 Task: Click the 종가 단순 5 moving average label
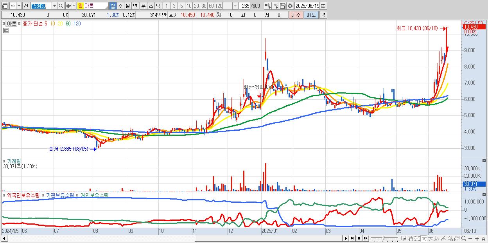(x=35, y=23)
